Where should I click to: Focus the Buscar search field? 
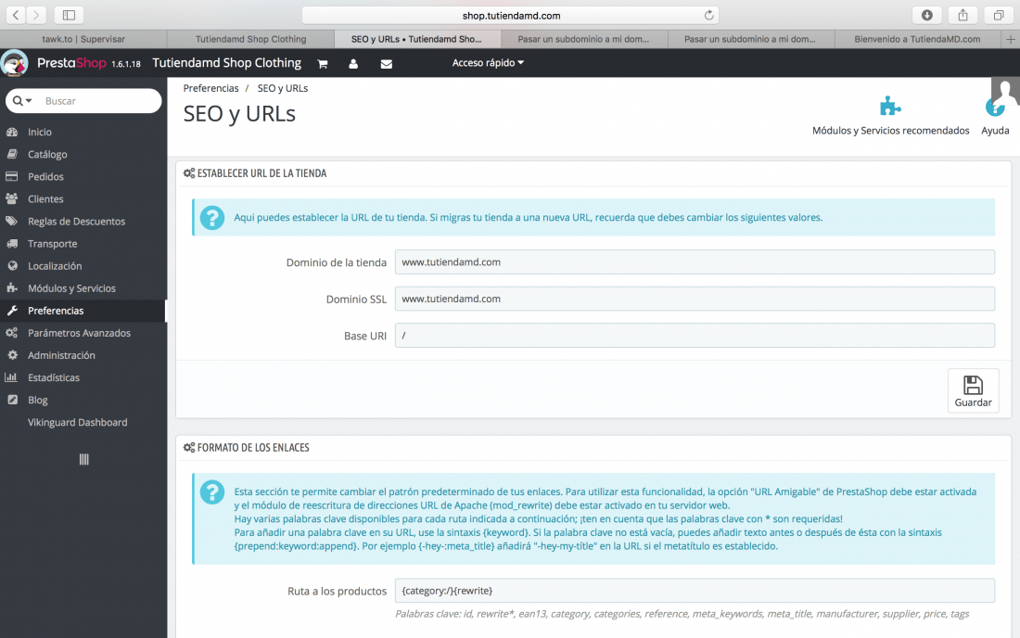tap(99, 101)
